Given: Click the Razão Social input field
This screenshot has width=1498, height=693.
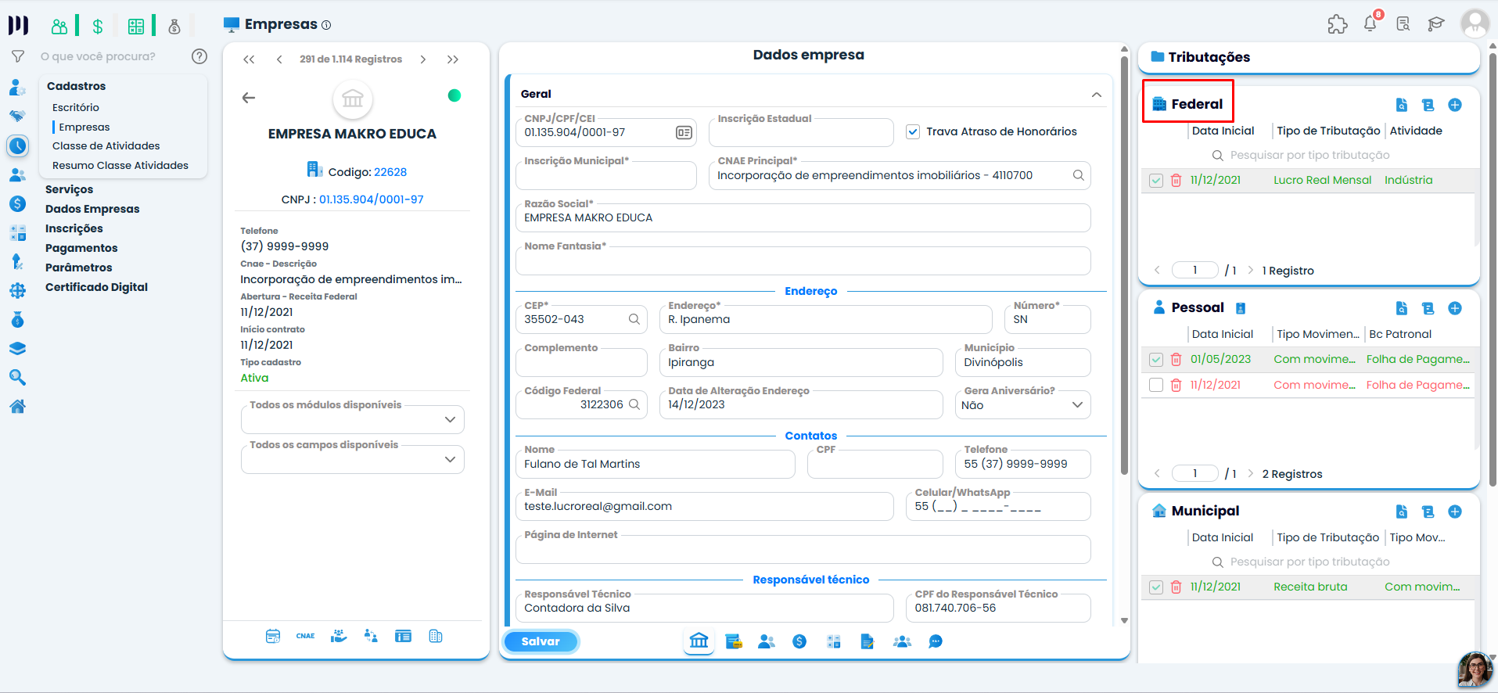Looking at the screenshot, I should tap(803, 218).
